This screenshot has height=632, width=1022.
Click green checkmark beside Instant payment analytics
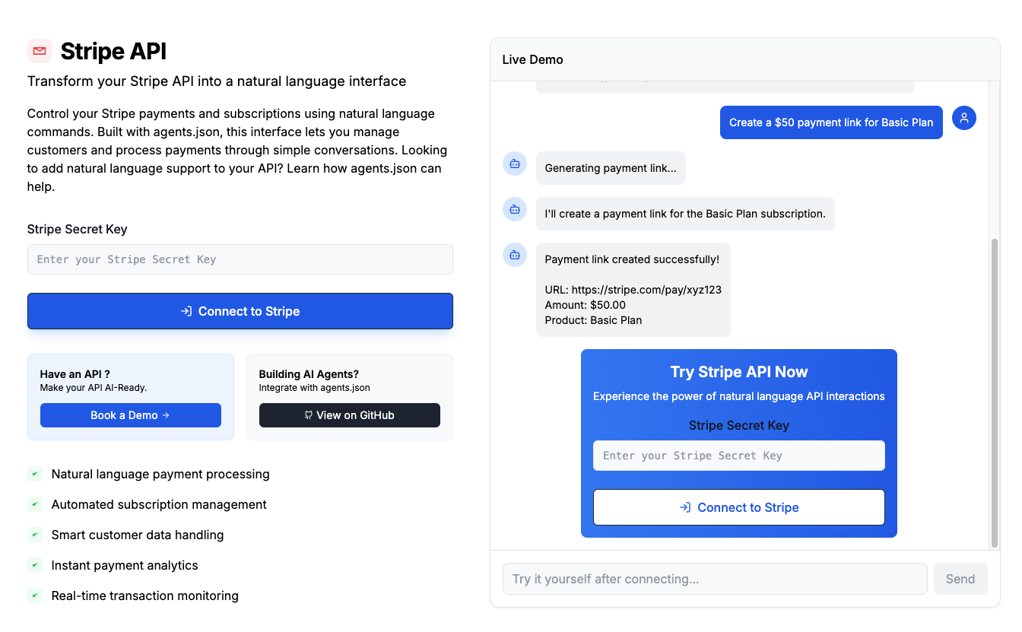pyautogui.click(x=35, y=565)
